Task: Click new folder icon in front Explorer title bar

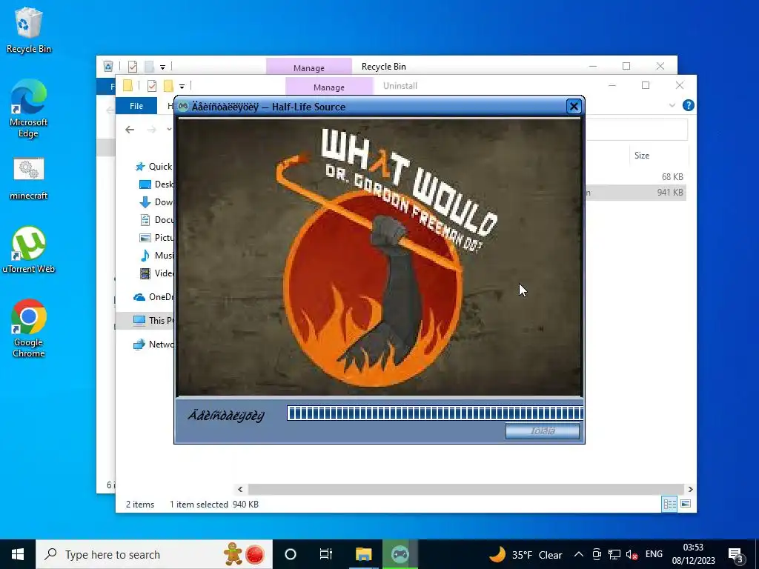Action: [x=168, y=86]
